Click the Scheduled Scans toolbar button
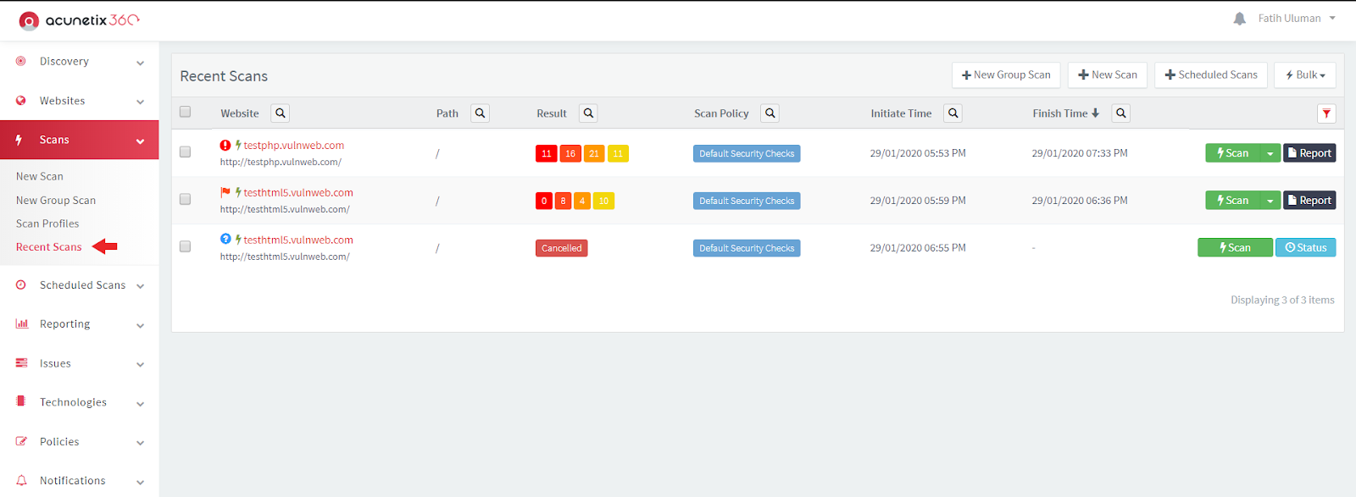 pyautogui.click(x=1211, y=75)
